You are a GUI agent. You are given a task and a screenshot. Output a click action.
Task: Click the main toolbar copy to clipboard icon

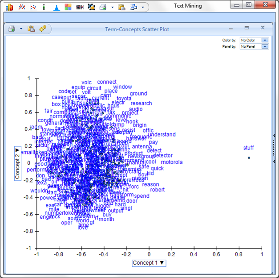(122, 7)
